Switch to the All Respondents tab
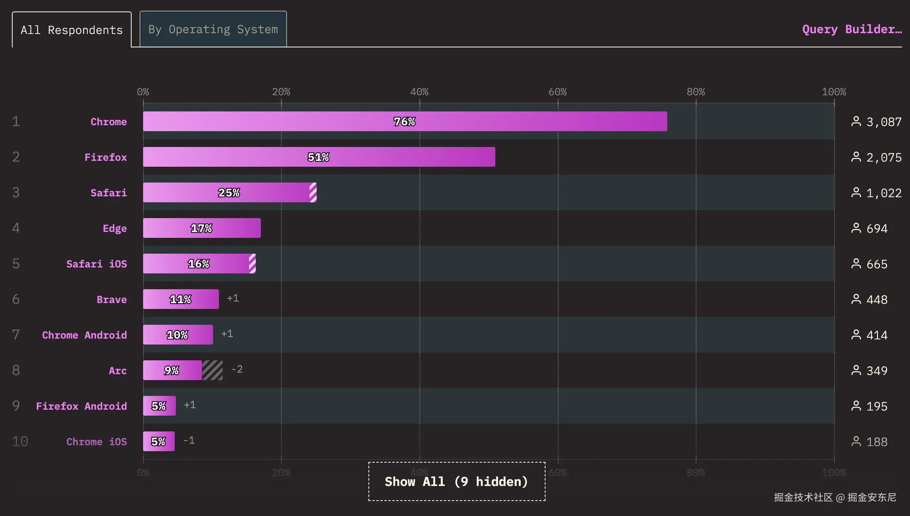This screenshot has width=910, height=516. click(72, 30)
